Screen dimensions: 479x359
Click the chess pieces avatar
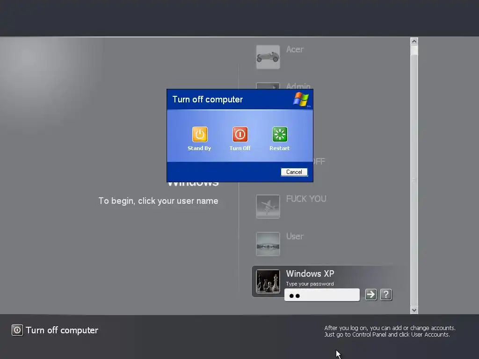pyautogui.click(x=268, y=281)
